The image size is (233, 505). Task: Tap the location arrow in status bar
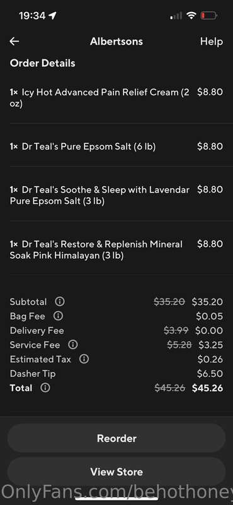52,16
